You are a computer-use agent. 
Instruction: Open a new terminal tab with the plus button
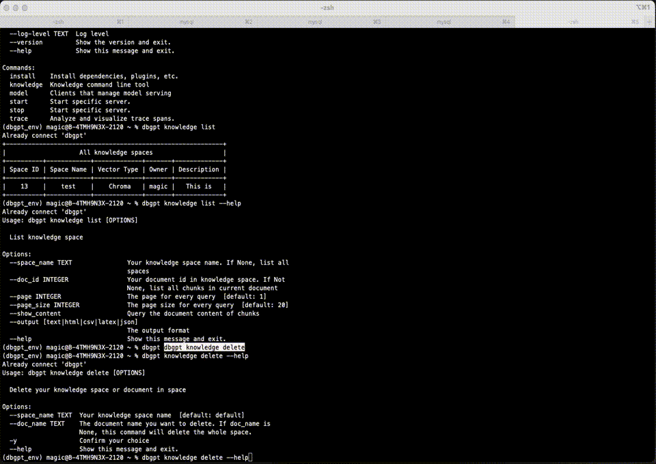click(x=649, y=21)
